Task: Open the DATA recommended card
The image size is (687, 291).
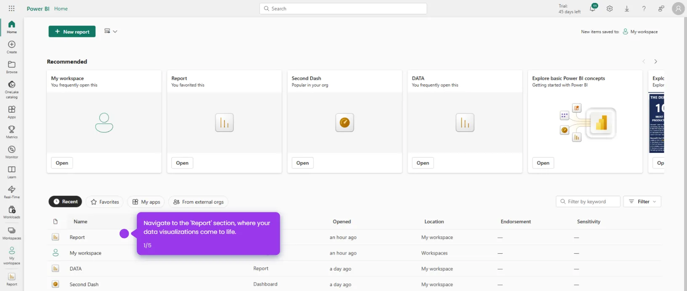Action: click(x=423, y=163)
